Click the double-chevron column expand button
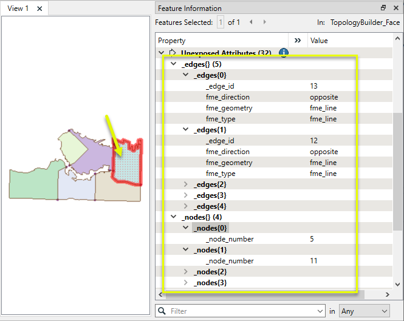The width and height of the screenshot is (404, 321). point(298,41)
